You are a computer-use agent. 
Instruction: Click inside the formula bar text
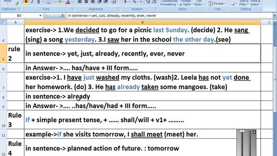tap(112, 16)
